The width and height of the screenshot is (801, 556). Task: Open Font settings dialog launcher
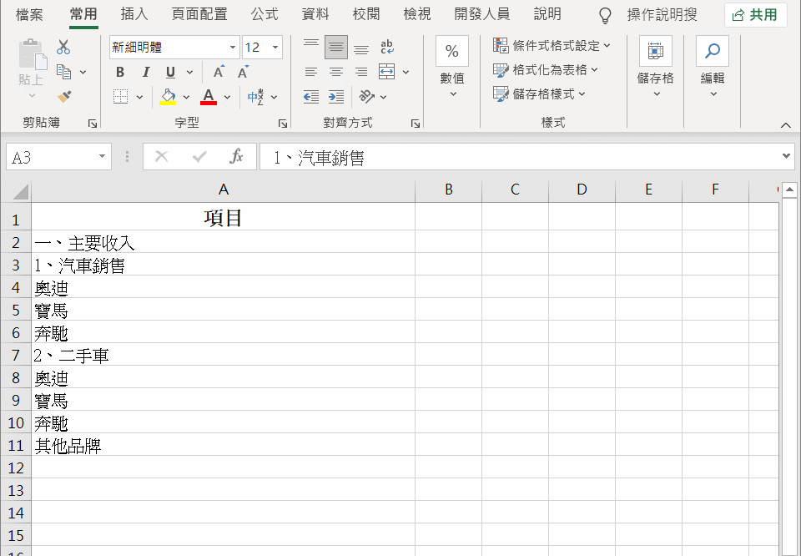pos(283,124)
